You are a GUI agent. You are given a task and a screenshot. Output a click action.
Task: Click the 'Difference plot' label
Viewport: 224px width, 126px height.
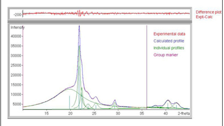(208, 12)
